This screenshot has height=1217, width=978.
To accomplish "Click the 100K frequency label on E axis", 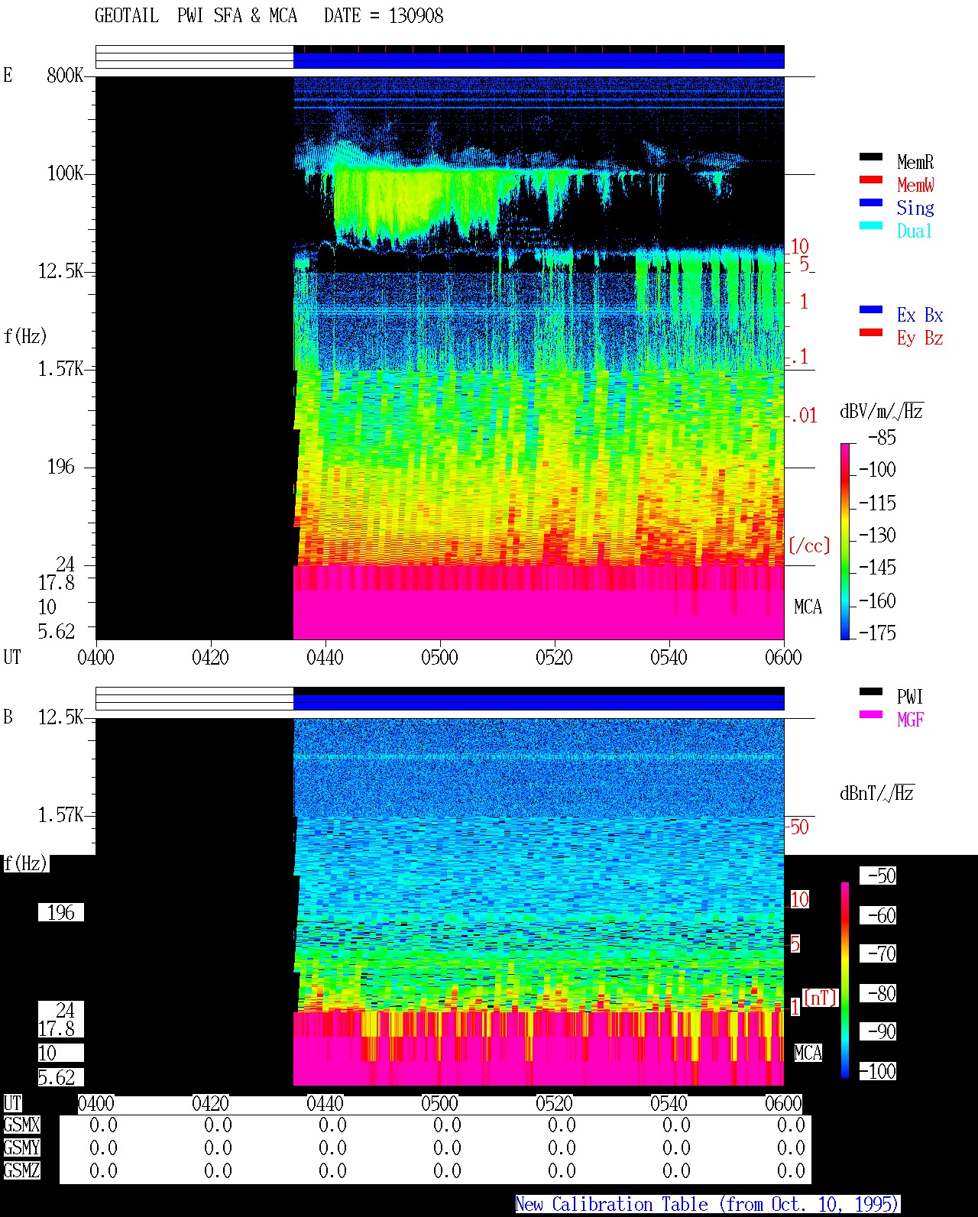I will coord(65,173).
